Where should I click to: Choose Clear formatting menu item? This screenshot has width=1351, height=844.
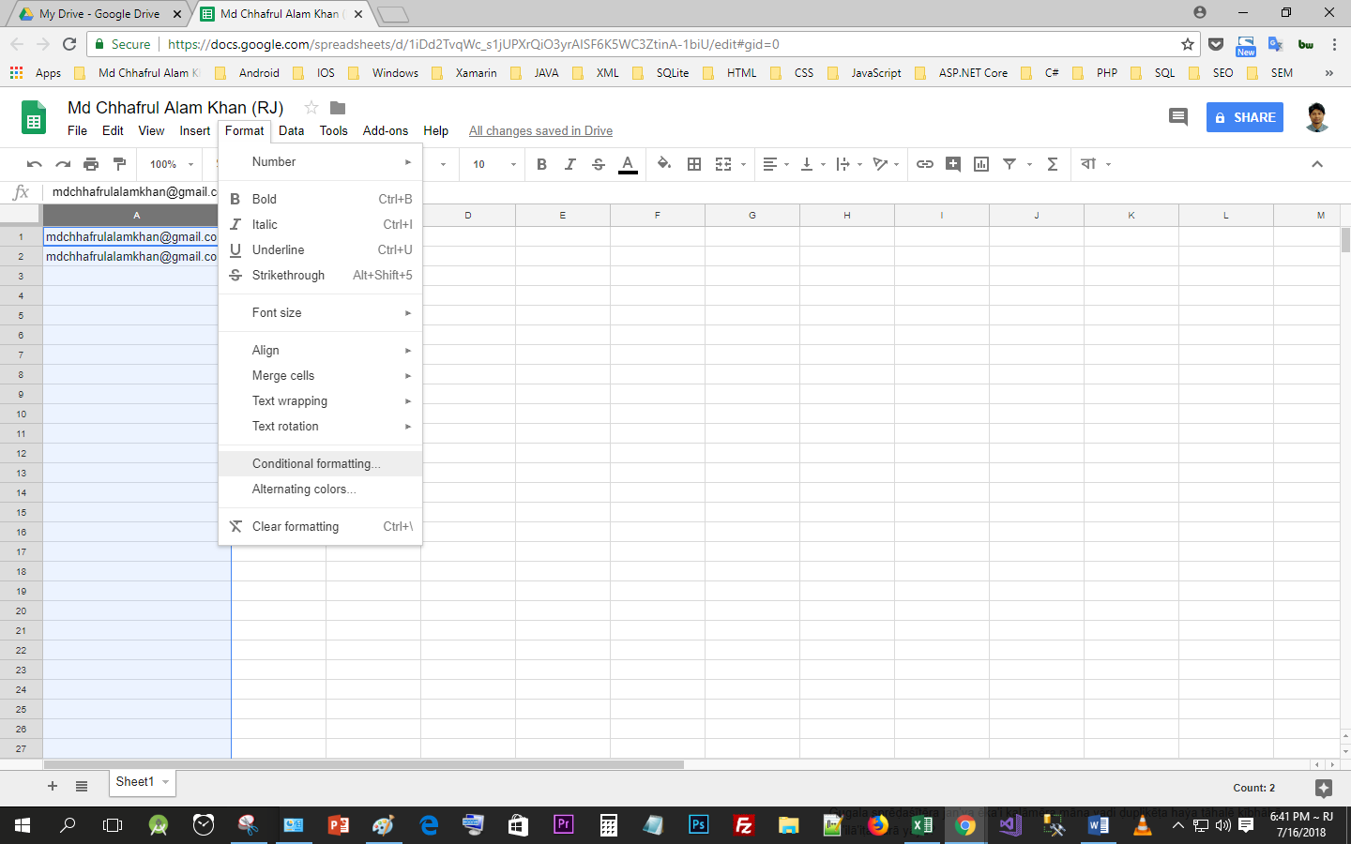pos(320,527)
